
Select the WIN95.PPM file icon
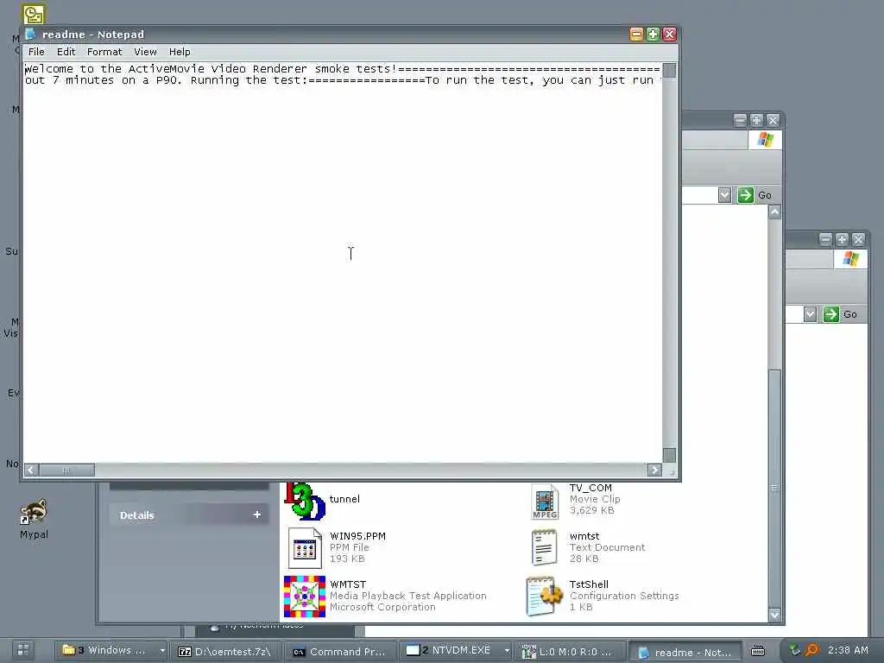pyautogui.click(x=305, y=547)
